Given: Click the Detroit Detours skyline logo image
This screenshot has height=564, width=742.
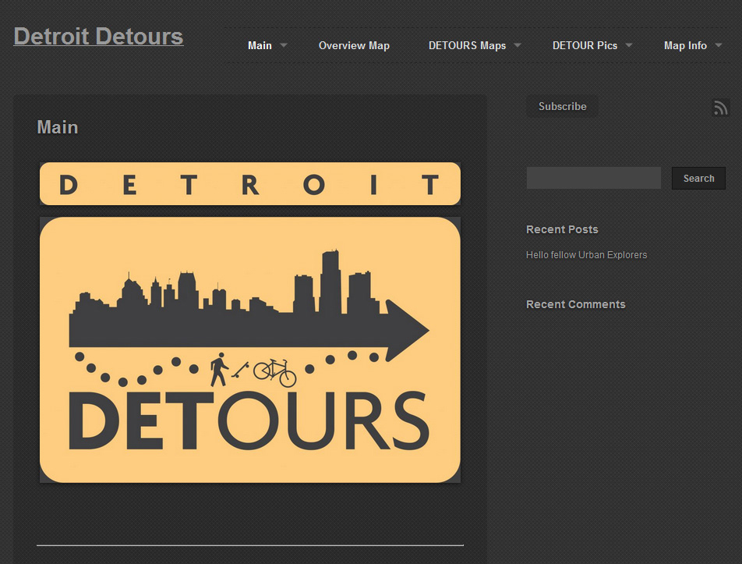Looking at the screenshot, I should [250, 350].
